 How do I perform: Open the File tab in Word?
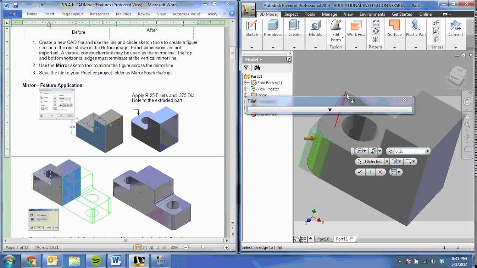coord(13,14)
